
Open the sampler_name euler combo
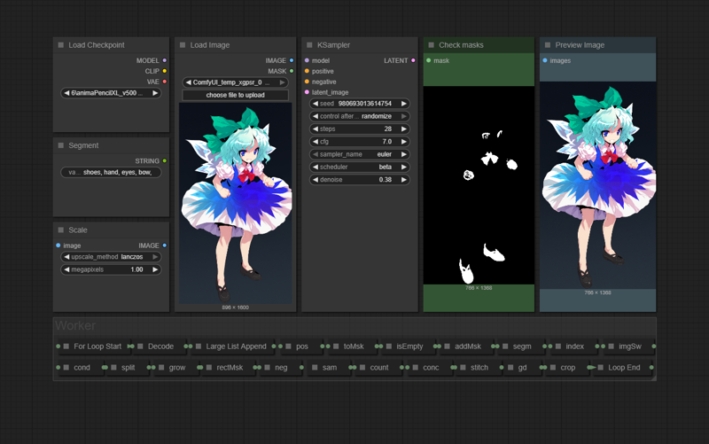tap(360, 154)
